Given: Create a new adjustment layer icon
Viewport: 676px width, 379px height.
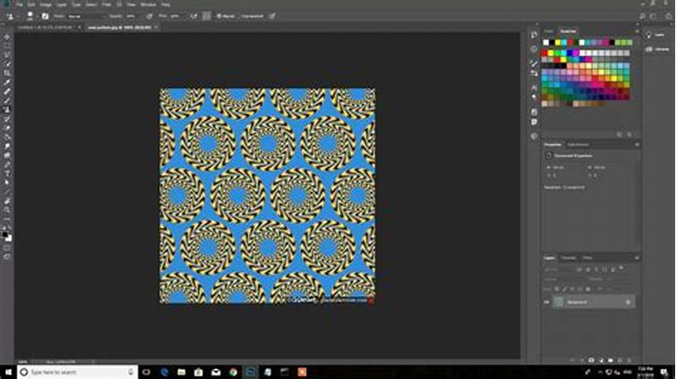Looking at the screenshot, I should tap(601, 360).
